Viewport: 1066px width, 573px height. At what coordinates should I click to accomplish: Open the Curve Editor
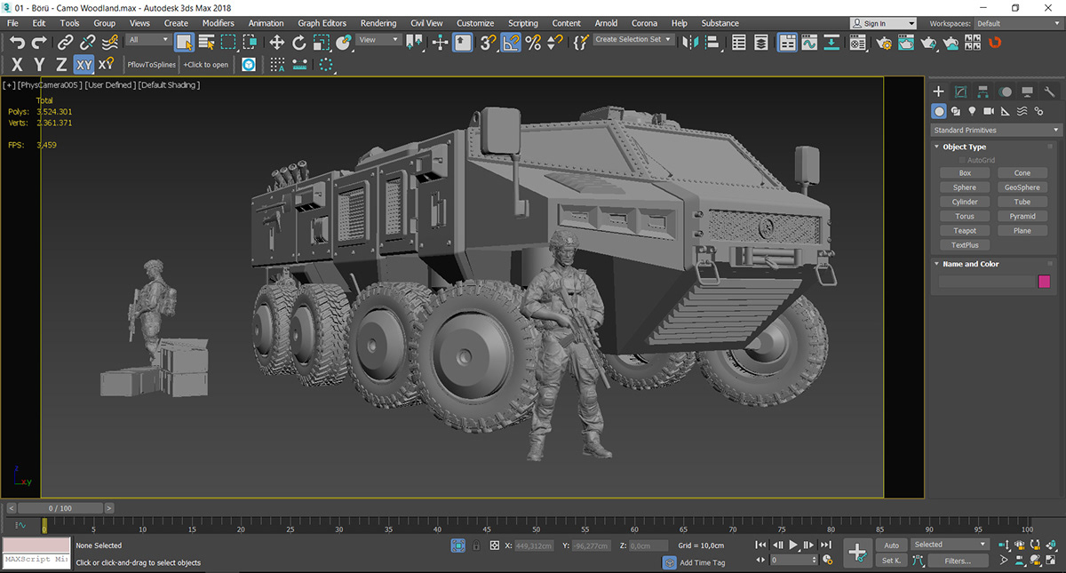pyautogui.click(x=808, y=41)
